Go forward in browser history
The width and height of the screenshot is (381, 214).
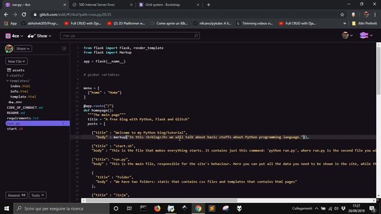click(x=15, y=14)
